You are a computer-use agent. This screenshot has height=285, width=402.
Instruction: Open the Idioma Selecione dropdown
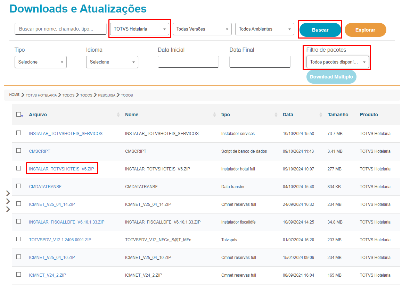click(112, 62)
